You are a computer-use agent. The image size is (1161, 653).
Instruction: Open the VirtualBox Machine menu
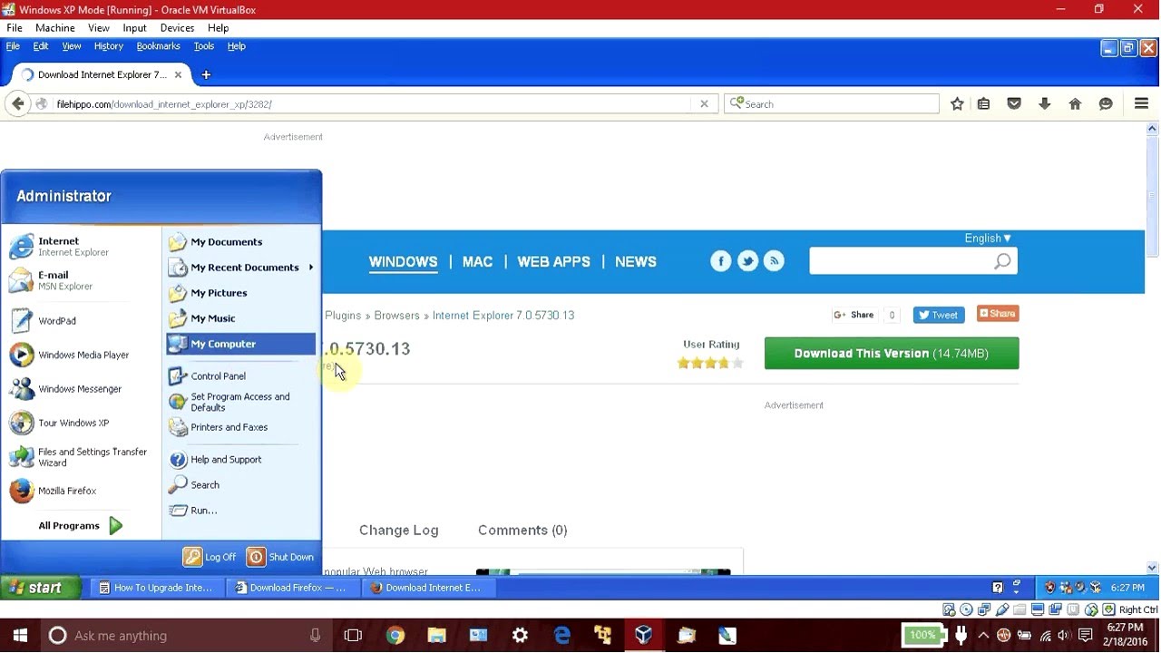pyautogui.click(x=55, y=28)
